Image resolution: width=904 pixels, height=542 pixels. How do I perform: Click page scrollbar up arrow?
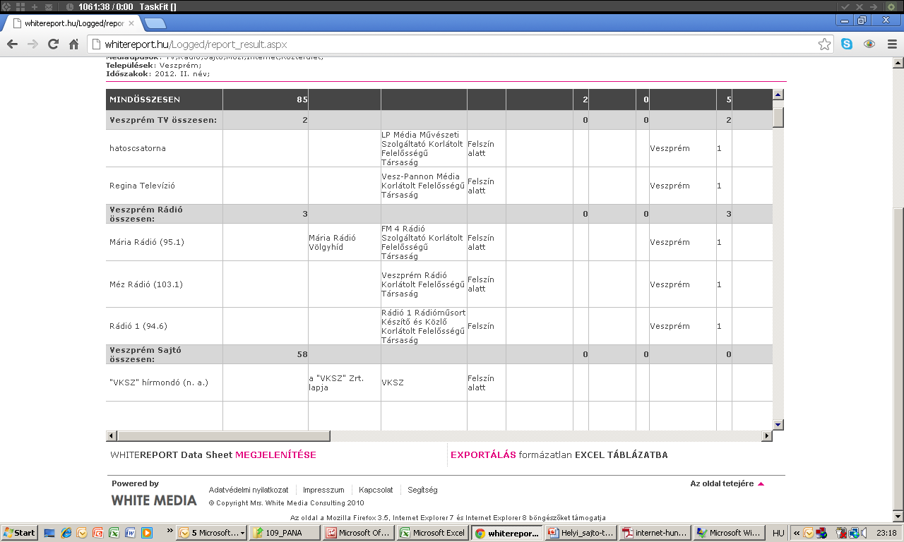pos(898,64)
